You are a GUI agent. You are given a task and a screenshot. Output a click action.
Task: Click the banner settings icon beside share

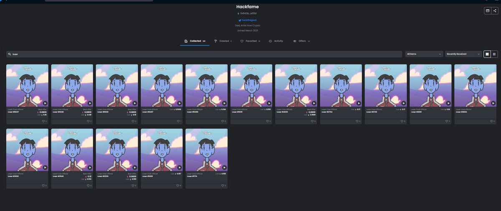[487, 11]
